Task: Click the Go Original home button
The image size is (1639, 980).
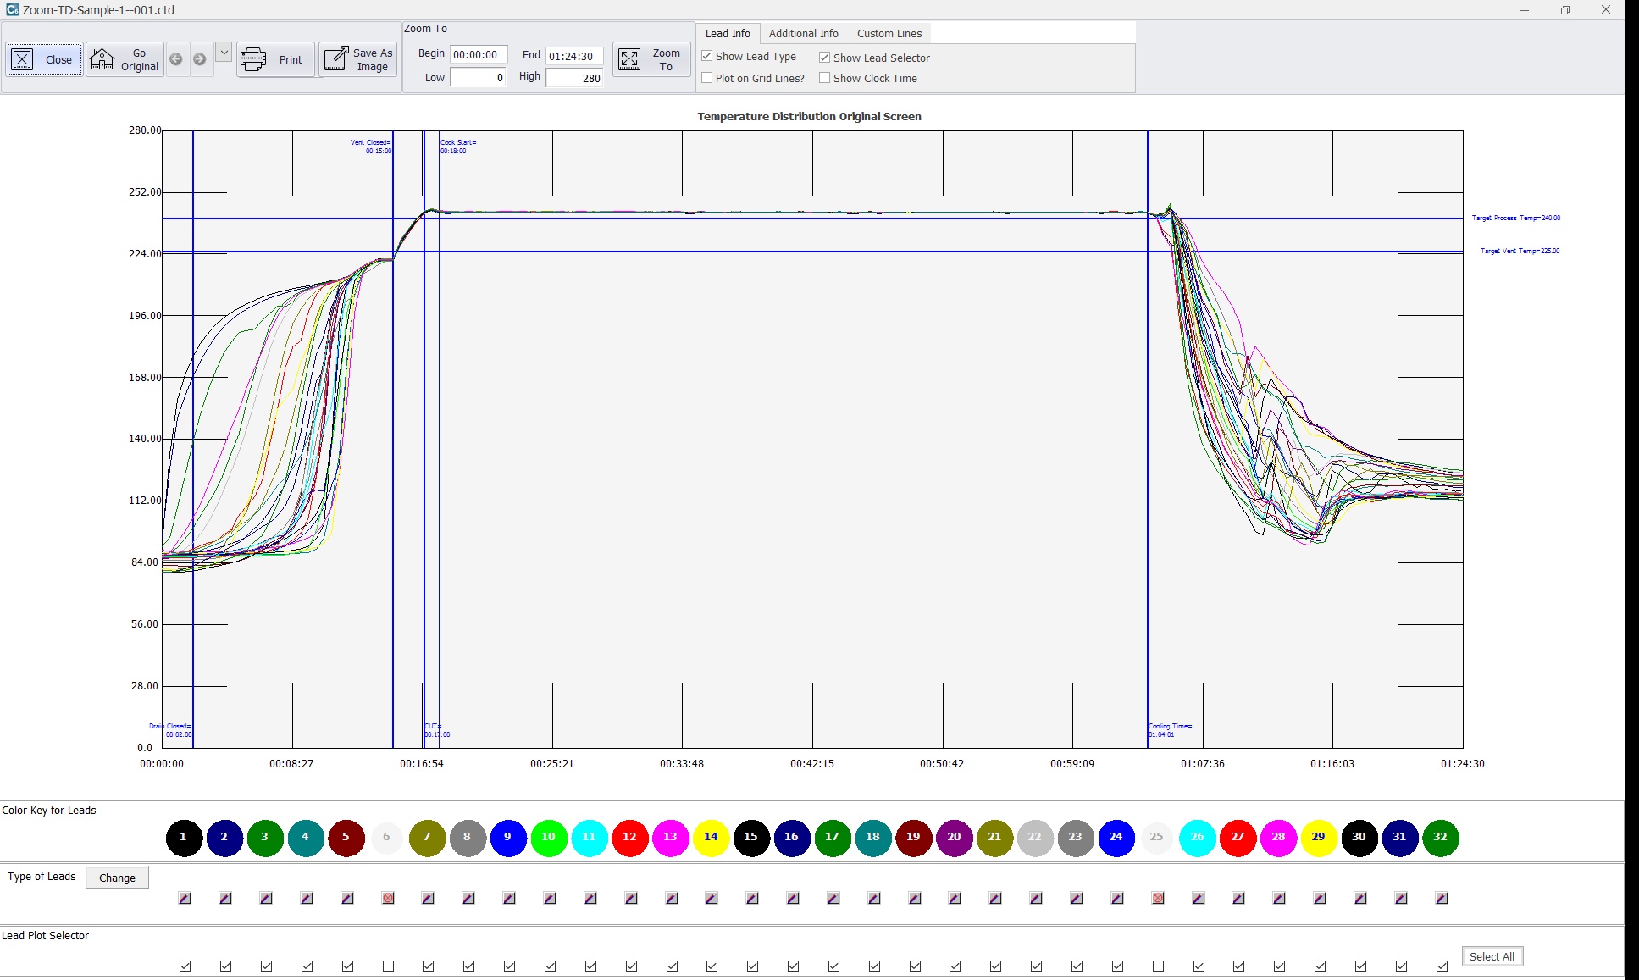Action: click(125, 59)
